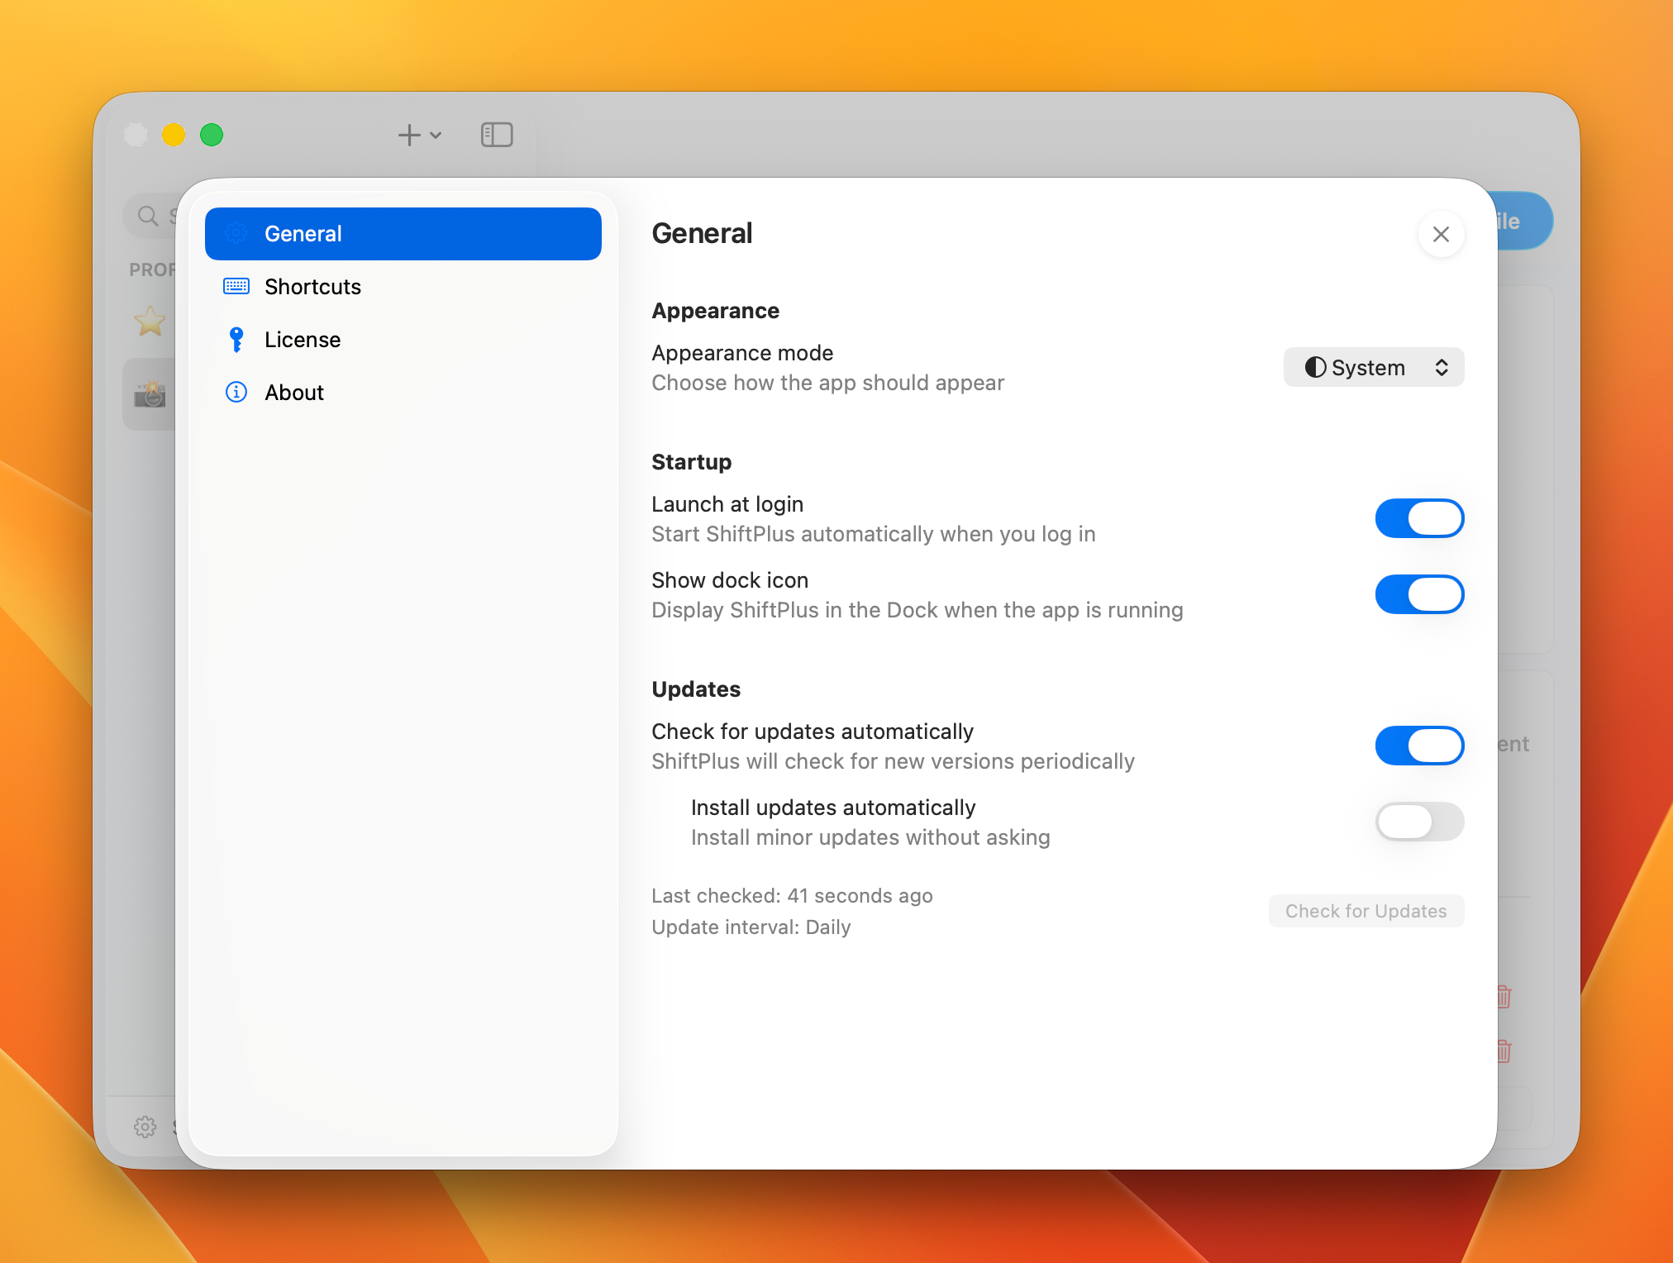
Task: Click the settings gear icon at bottom left
Action: click(x=145, y=1127)
